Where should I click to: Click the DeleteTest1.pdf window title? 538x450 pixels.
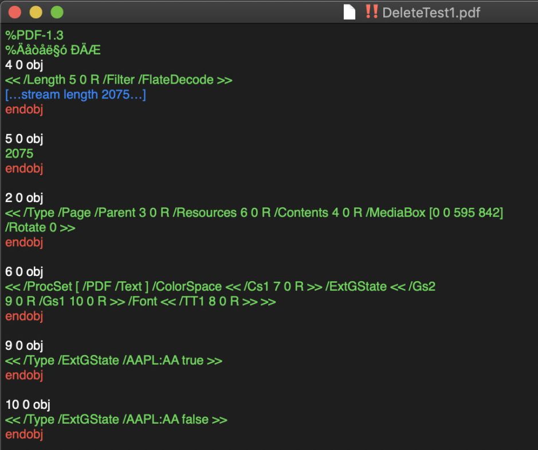431,13
